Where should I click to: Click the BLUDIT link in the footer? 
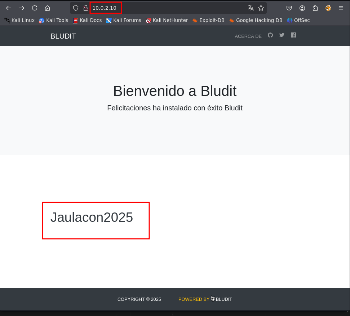pos(224,299)
